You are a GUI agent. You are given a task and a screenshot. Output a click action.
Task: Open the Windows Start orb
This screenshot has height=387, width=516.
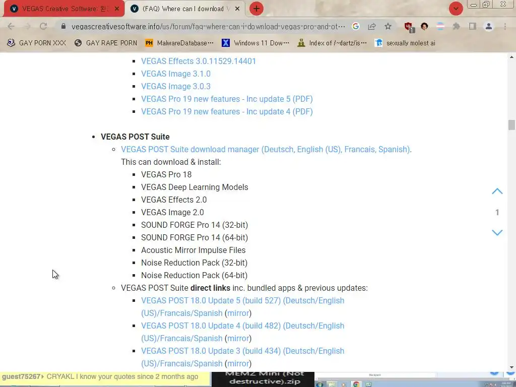pyautogui.click(x=319, y=383)
